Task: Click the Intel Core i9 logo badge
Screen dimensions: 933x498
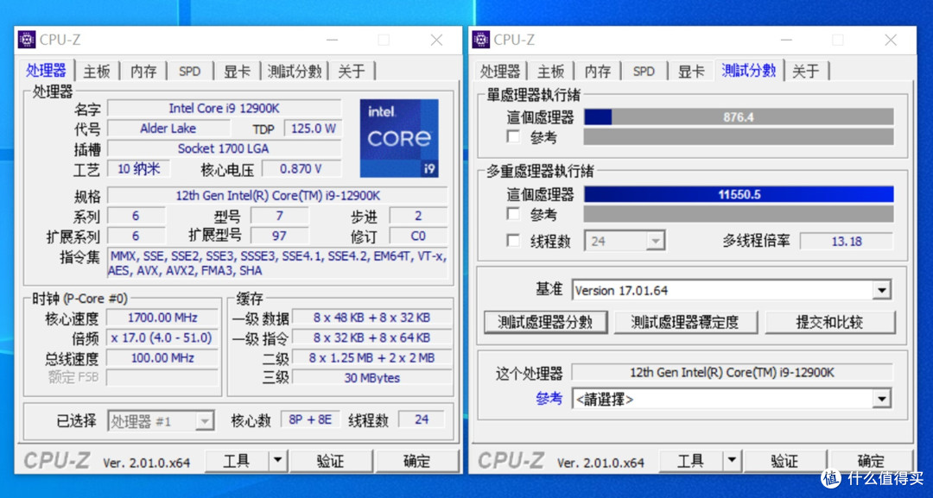Action: (x=399, y=138)
